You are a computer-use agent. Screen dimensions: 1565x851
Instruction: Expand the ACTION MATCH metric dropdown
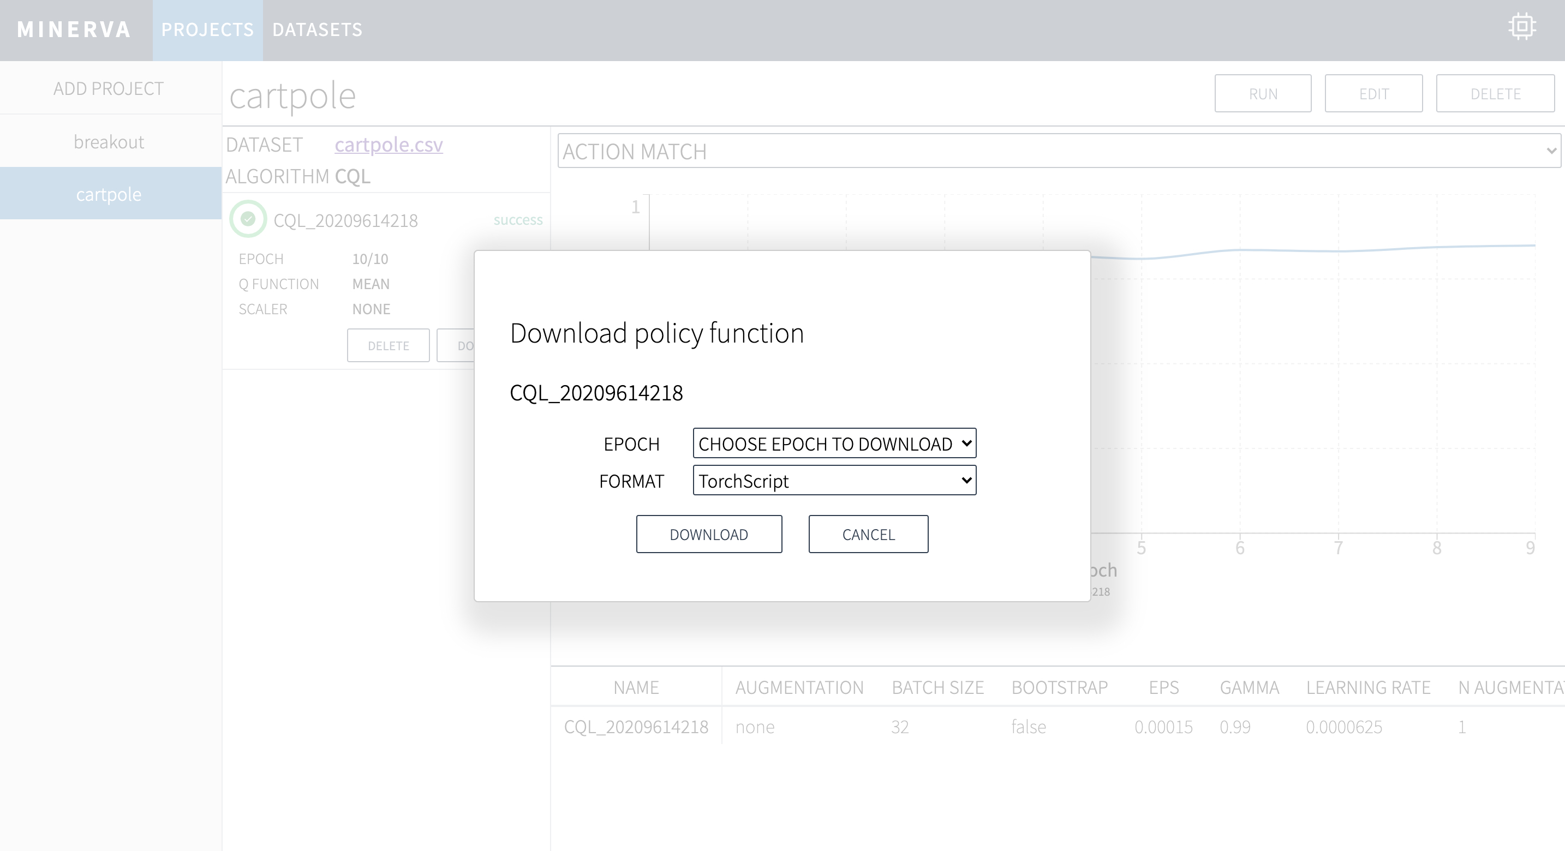click(x=1060, y=151)
